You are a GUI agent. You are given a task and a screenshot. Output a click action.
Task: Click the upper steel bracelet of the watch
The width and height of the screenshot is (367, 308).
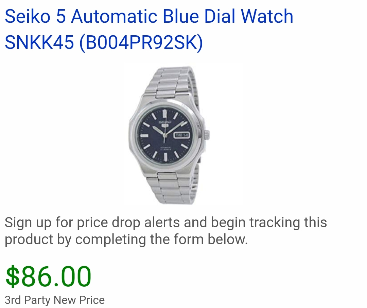tap(172, 82)
